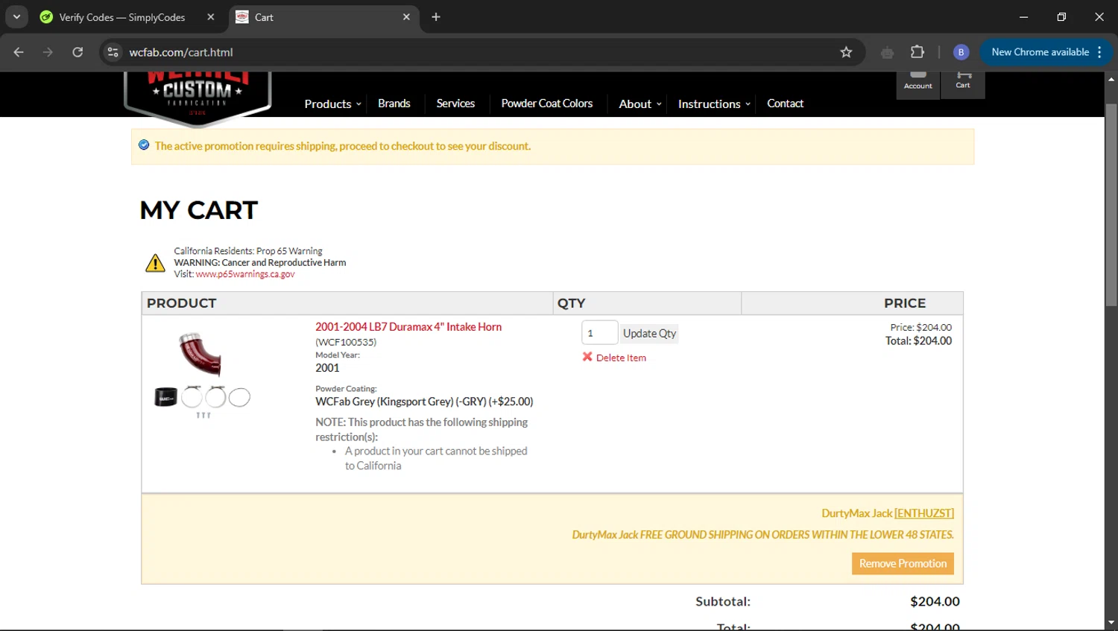
Task: Click the MY CART heading
Action: tap(199, 210)
